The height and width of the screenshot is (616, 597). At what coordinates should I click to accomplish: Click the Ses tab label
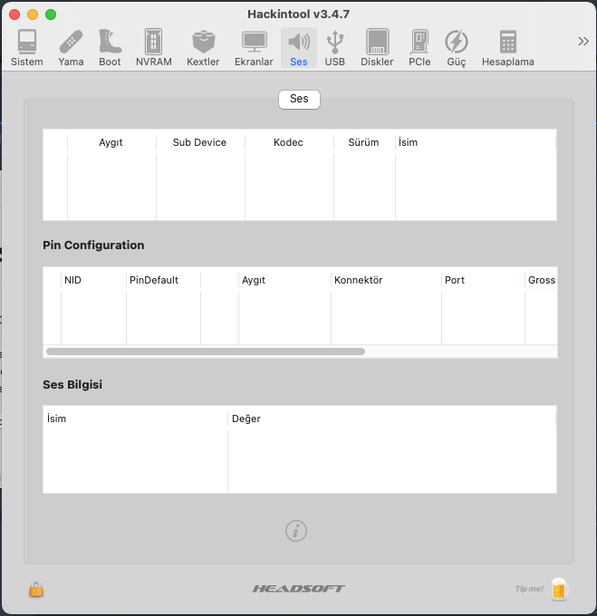(299, 100)
